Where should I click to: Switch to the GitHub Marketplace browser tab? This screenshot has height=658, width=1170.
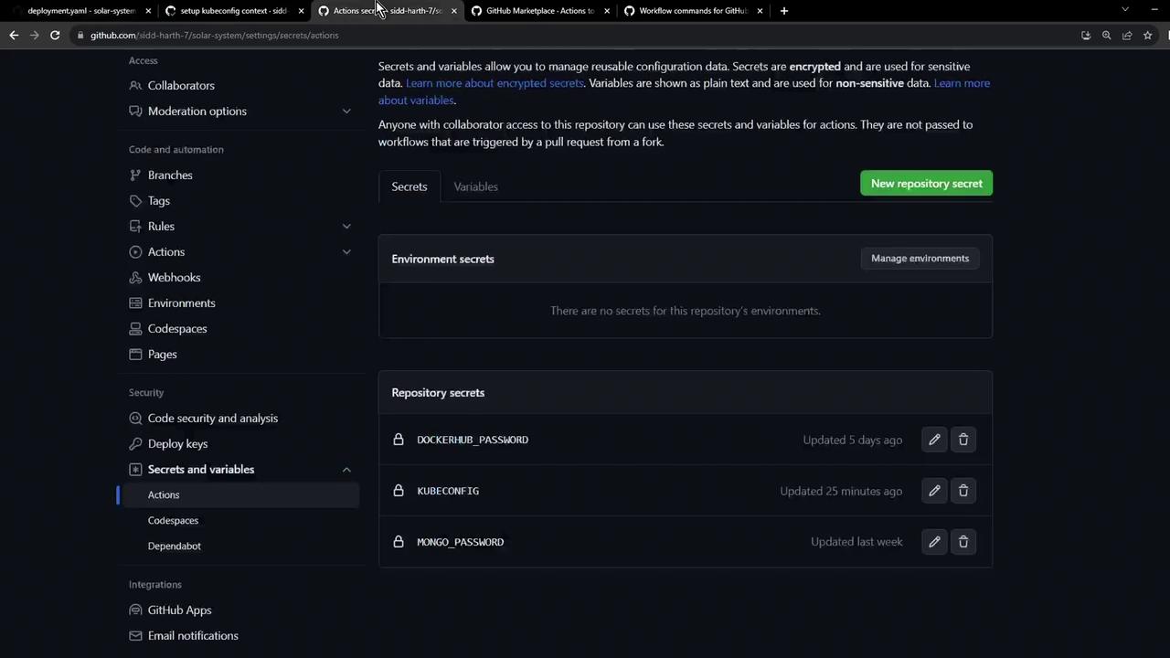[x=539, y=11]
